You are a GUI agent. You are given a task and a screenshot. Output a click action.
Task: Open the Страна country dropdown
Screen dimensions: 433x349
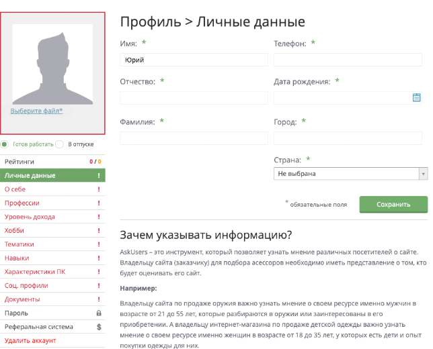pyautogui.click(x=346, y=174)
